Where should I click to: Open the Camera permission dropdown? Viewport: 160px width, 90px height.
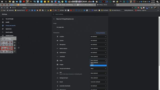point(98,40)
